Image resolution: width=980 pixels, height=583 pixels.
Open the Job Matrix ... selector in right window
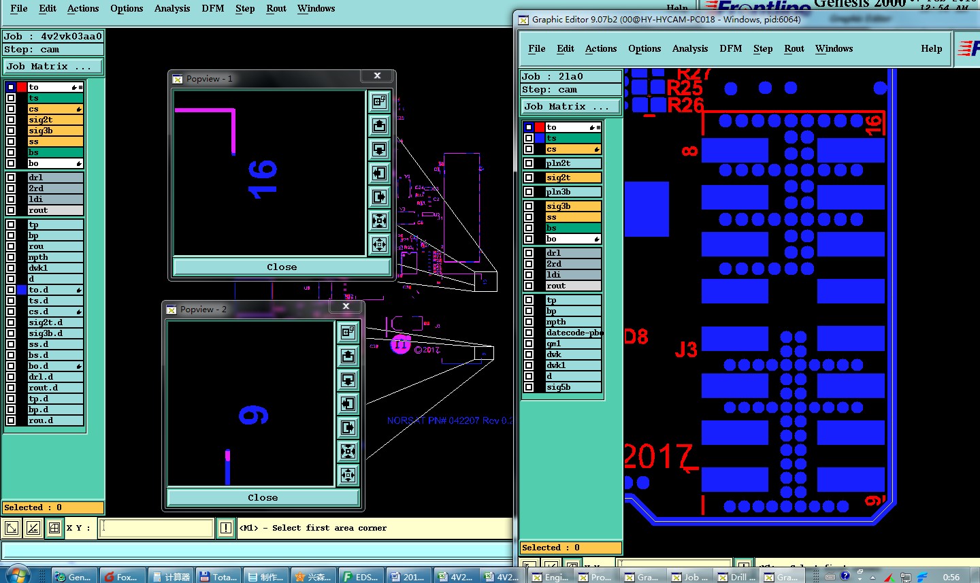(x=571, y=106)
